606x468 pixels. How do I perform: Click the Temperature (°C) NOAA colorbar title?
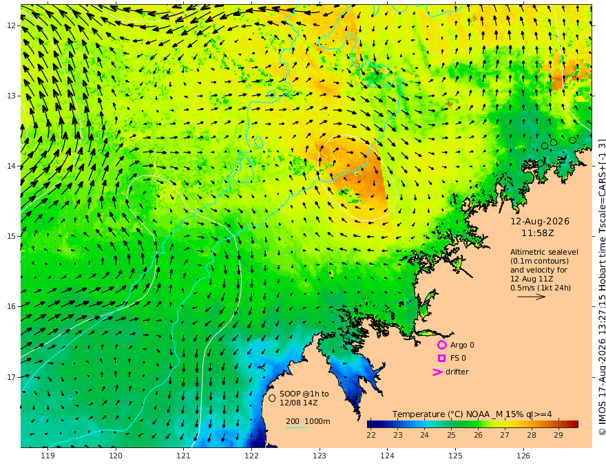tap(472, 414)
